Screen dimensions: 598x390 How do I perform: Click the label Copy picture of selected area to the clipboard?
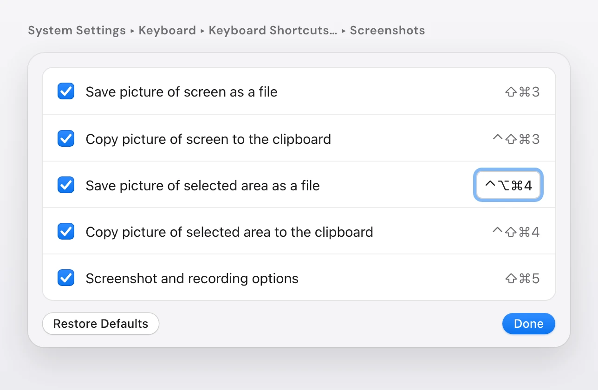coord(229,232)
